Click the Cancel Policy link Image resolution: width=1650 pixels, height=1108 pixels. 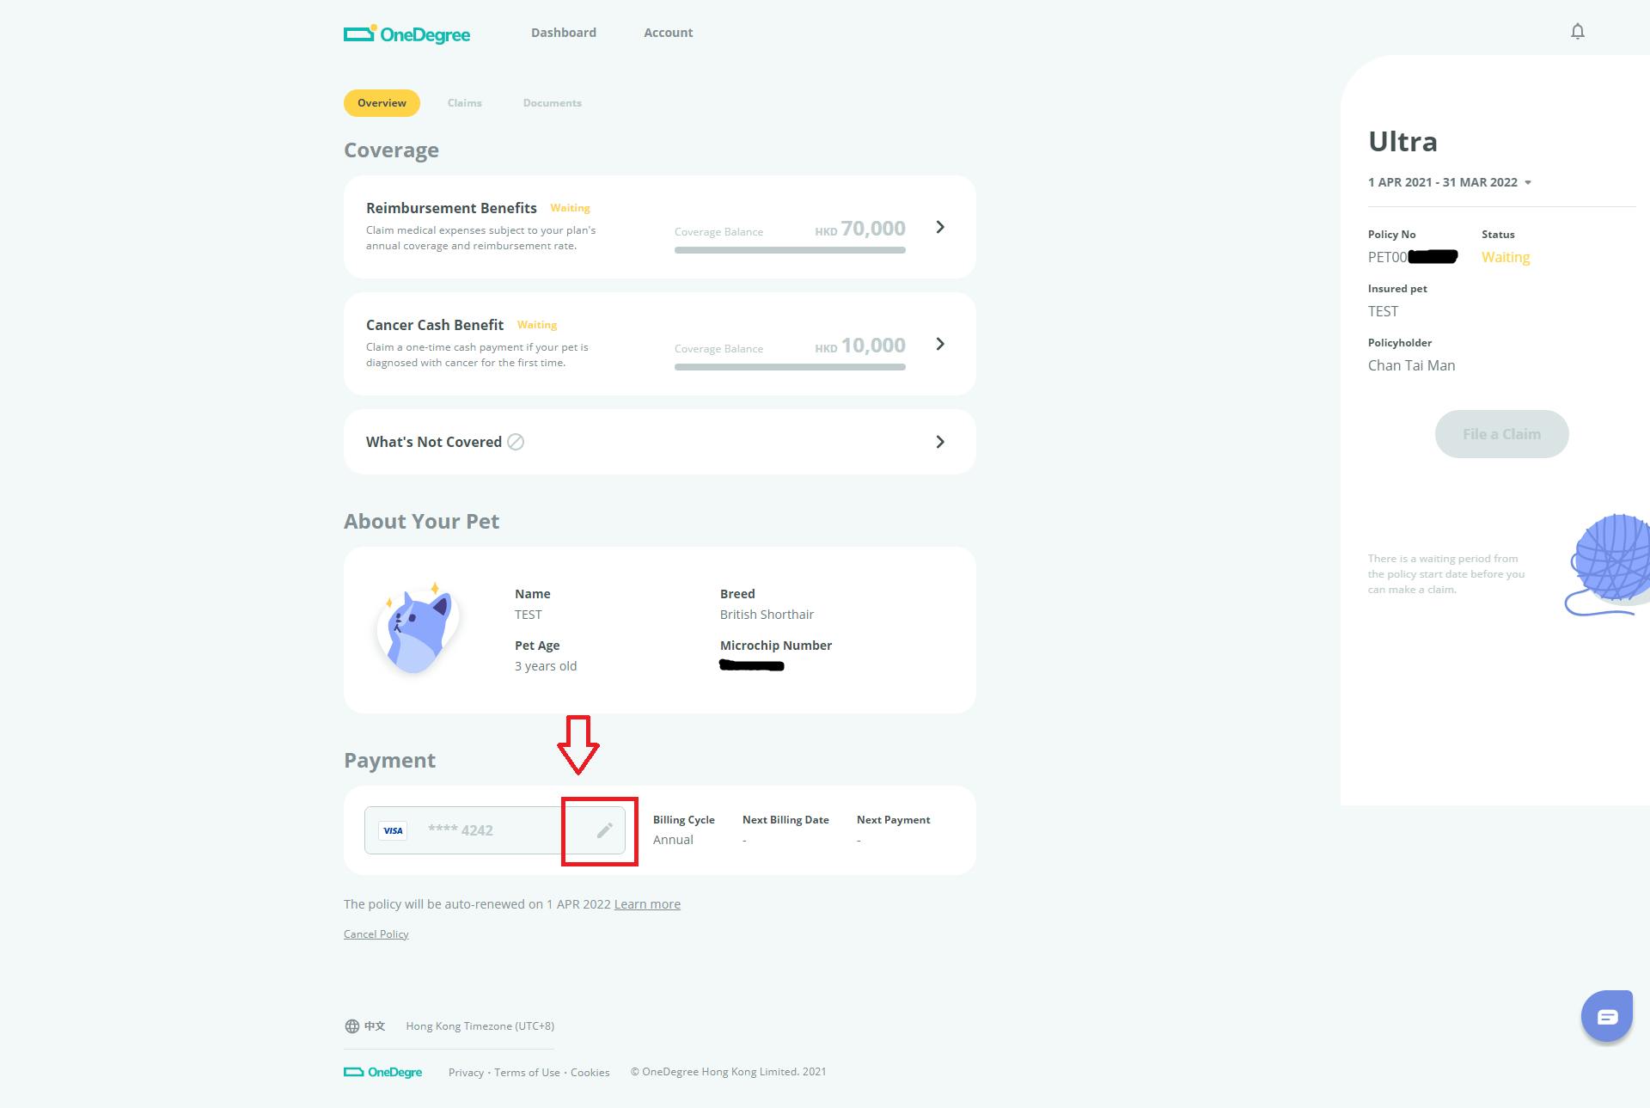point(376,934)
